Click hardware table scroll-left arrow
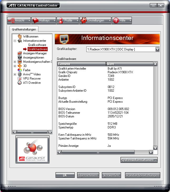This screenshot has height=192, width=170. pyautogui.click(x=59, y=152)
